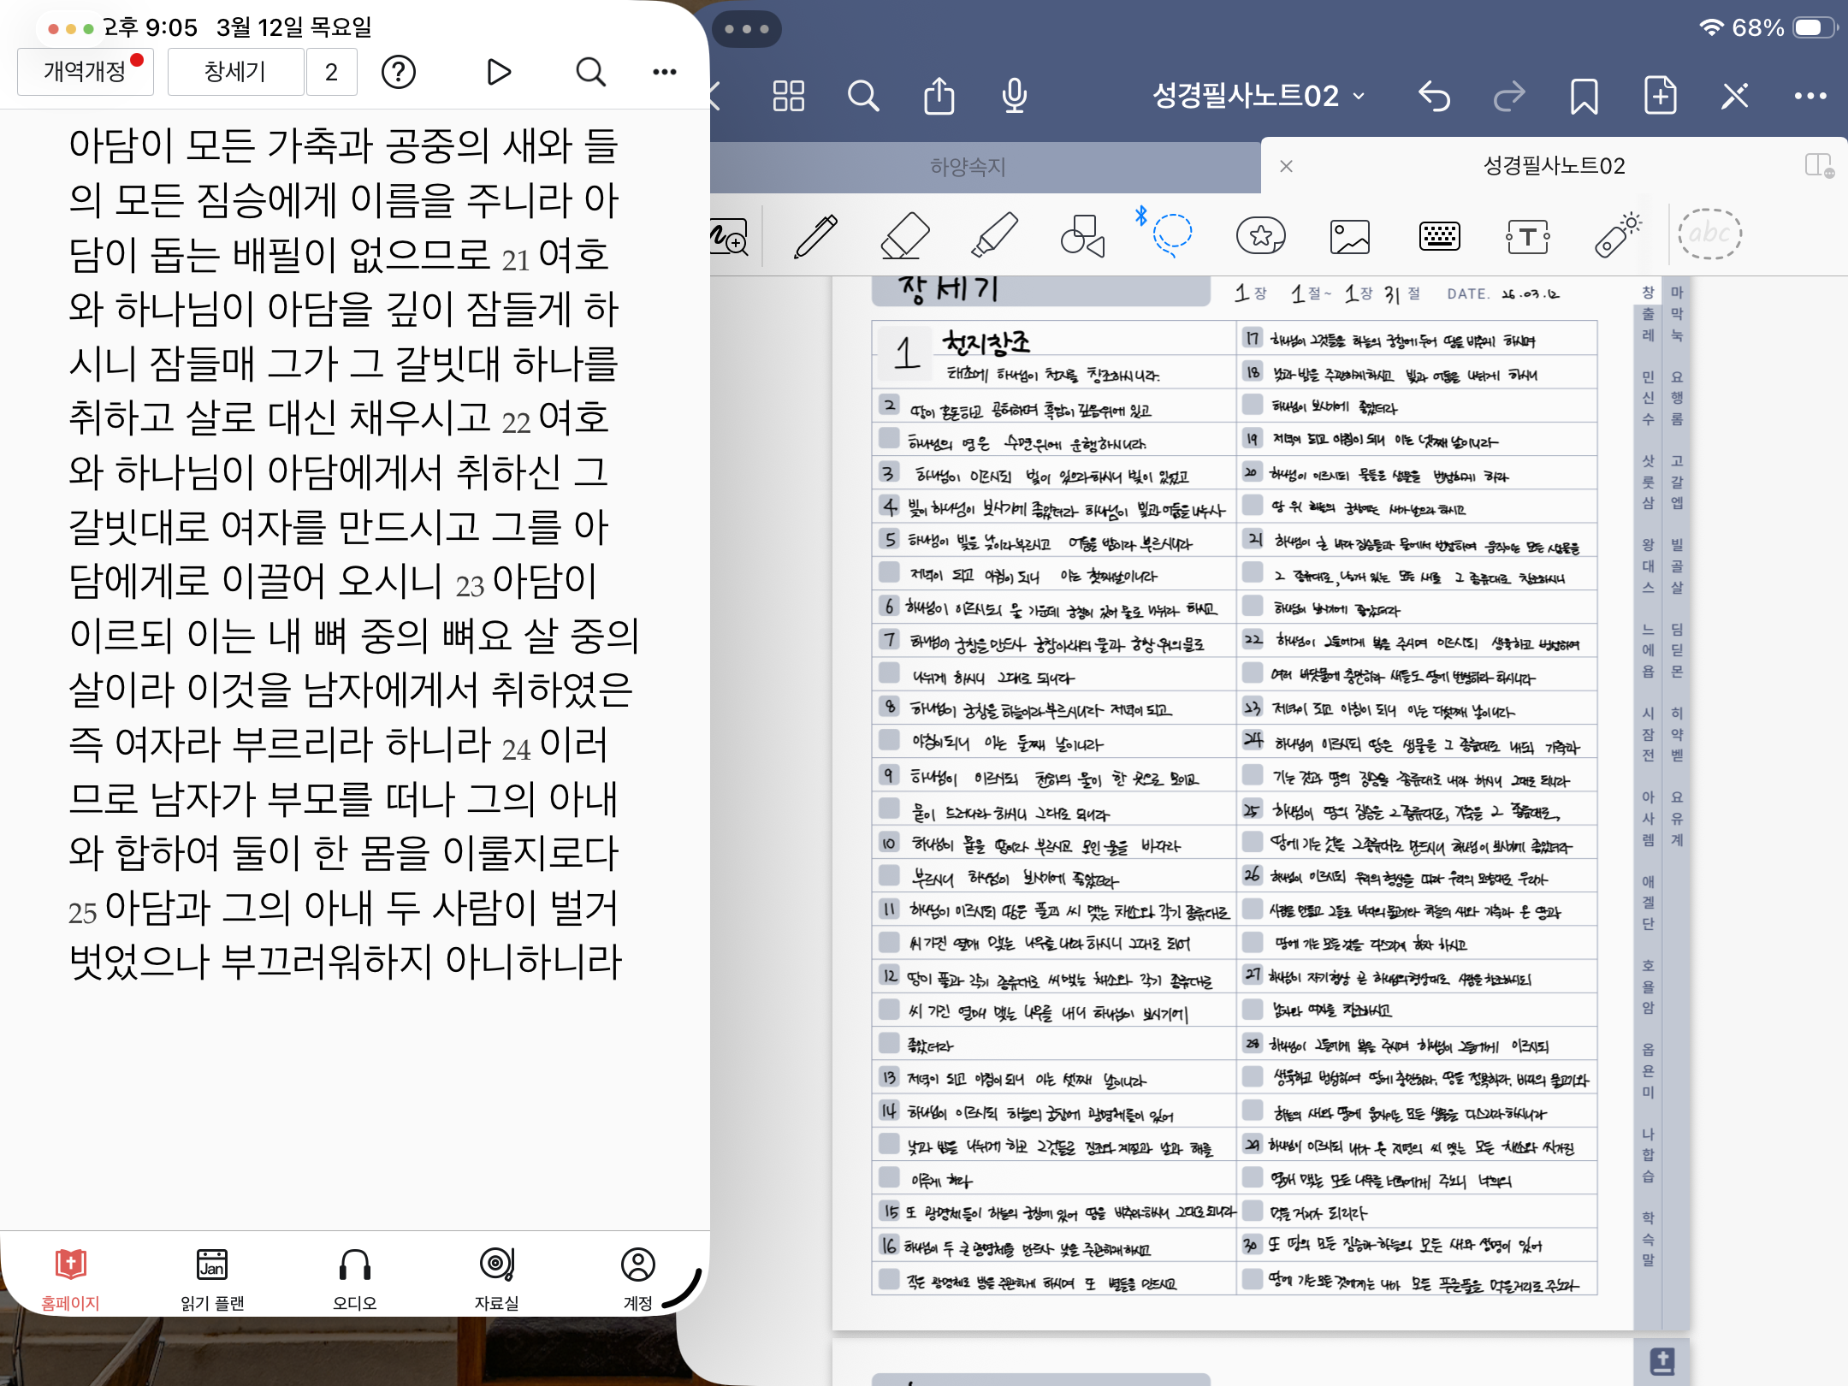Tick the empty checkbox below verse 5
The width and height of the screenshot is (1848, 1386).
[890, 572]
